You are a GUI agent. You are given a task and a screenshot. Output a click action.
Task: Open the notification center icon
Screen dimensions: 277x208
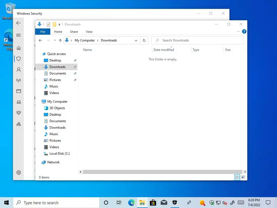[268, 203]
